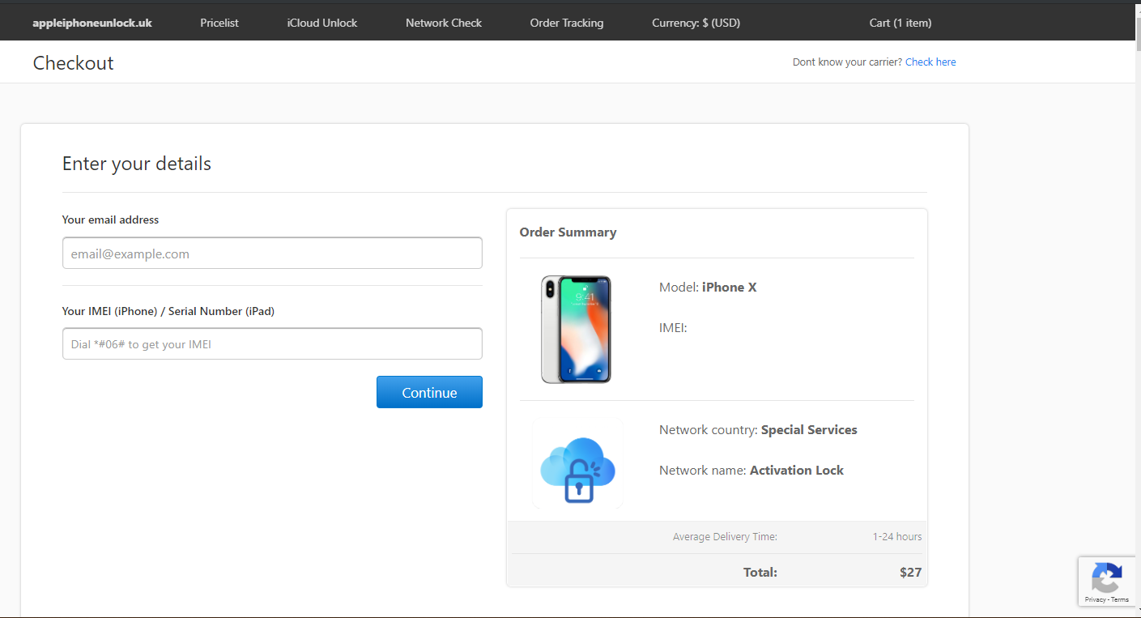The width and height of the screenshot is (1141, 618).
Task: Open the Pricelist menu item
Action: coord(219,23)
